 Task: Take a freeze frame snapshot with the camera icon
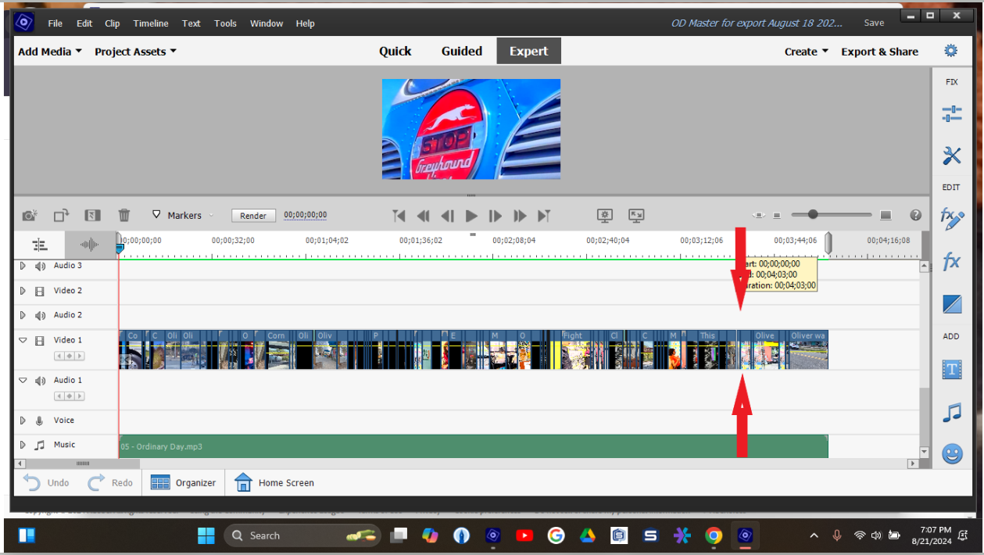point(29,215)
